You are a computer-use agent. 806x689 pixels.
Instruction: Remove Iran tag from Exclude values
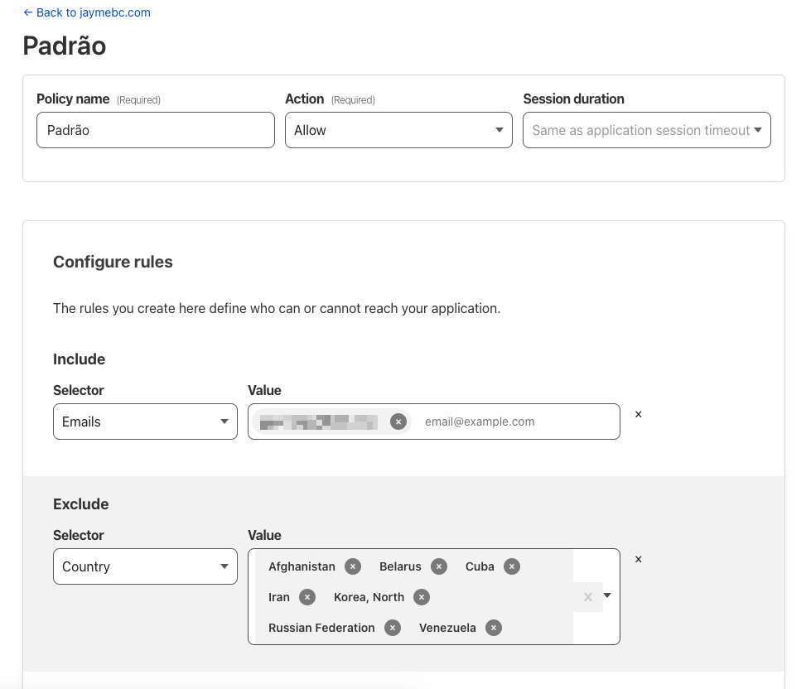click(x=307, y=597)
